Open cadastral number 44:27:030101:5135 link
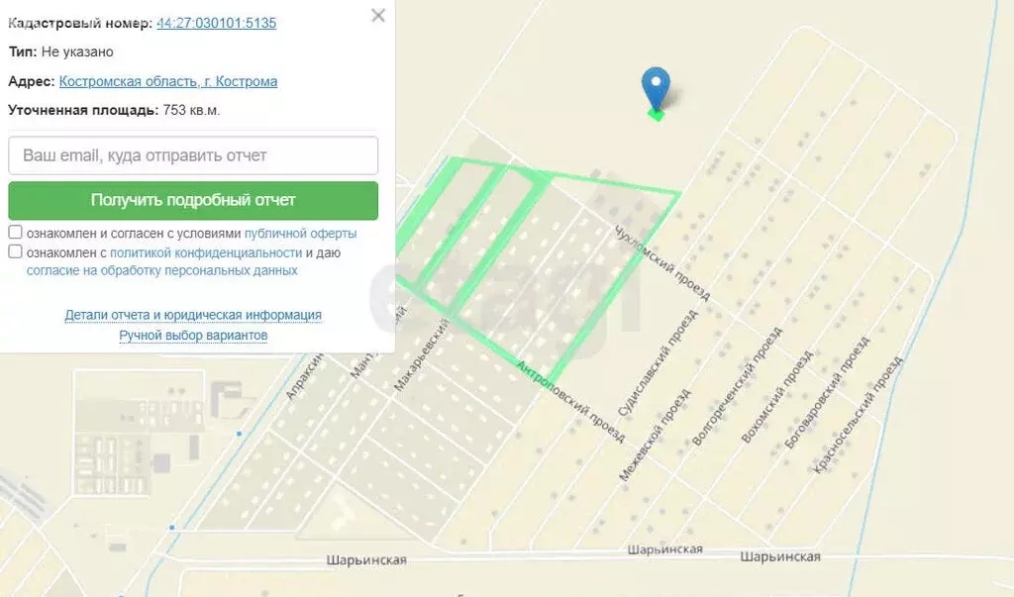This screenshot has height=597, width=1014. 216,23
